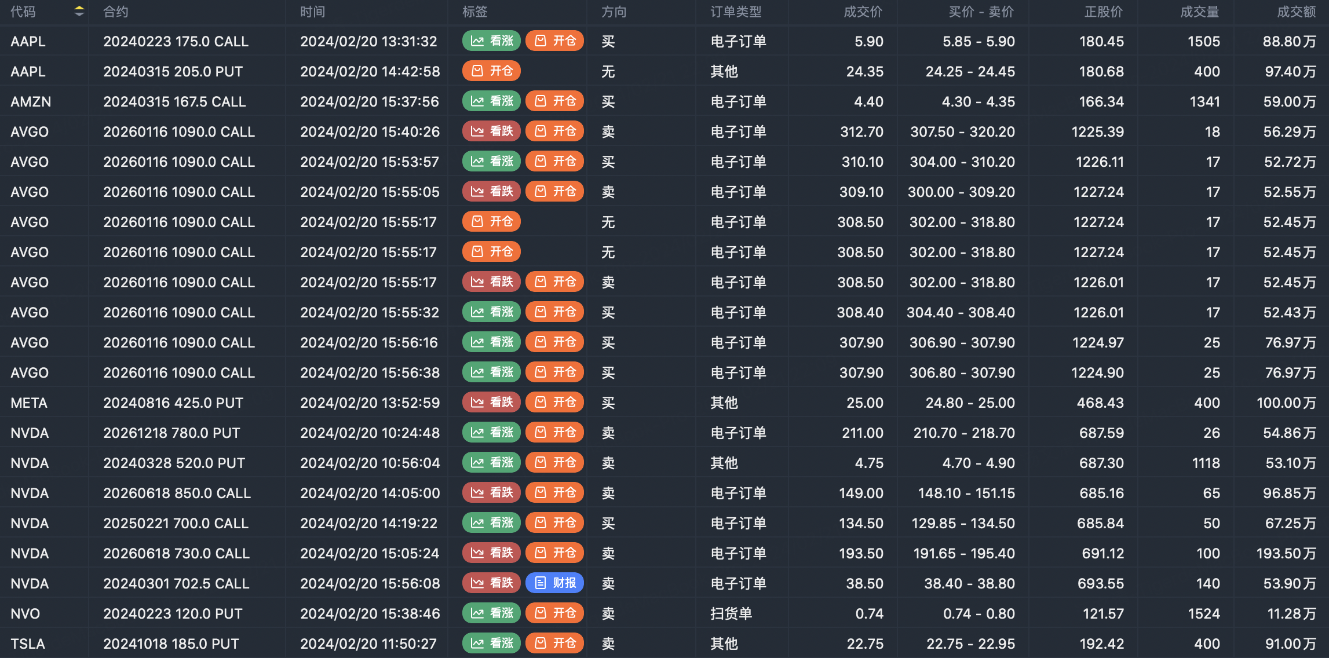This screenshot has width=1329, height=658.
Task: Open the AMZN ticker symbol
Action: click(x=31, y=102)
